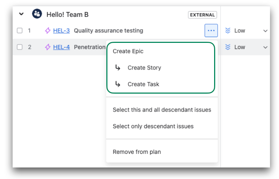This screenshot has height=179, width=279.
Task: Click the child arrow icon next to Create Task
Action: tap(118, 84)
